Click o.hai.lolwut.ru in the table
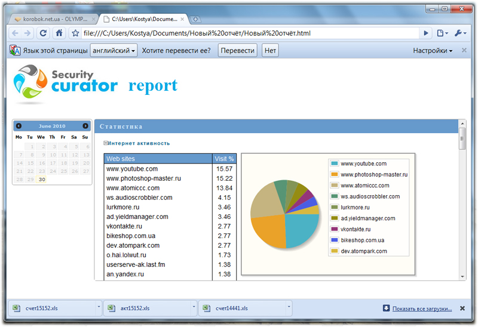The width and height of the screenshot is (478, 327). click(x=126, y=255)
